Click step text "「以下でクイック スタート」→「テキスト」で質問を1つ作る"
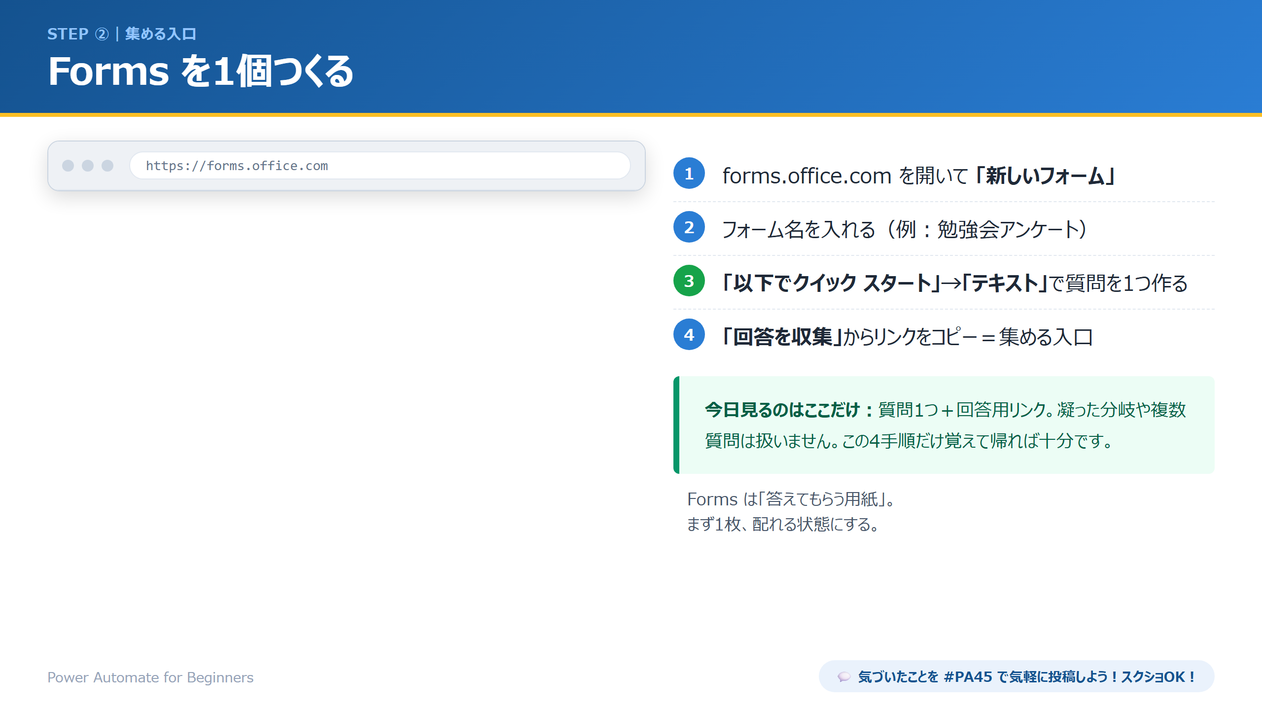 click(954, 283)
